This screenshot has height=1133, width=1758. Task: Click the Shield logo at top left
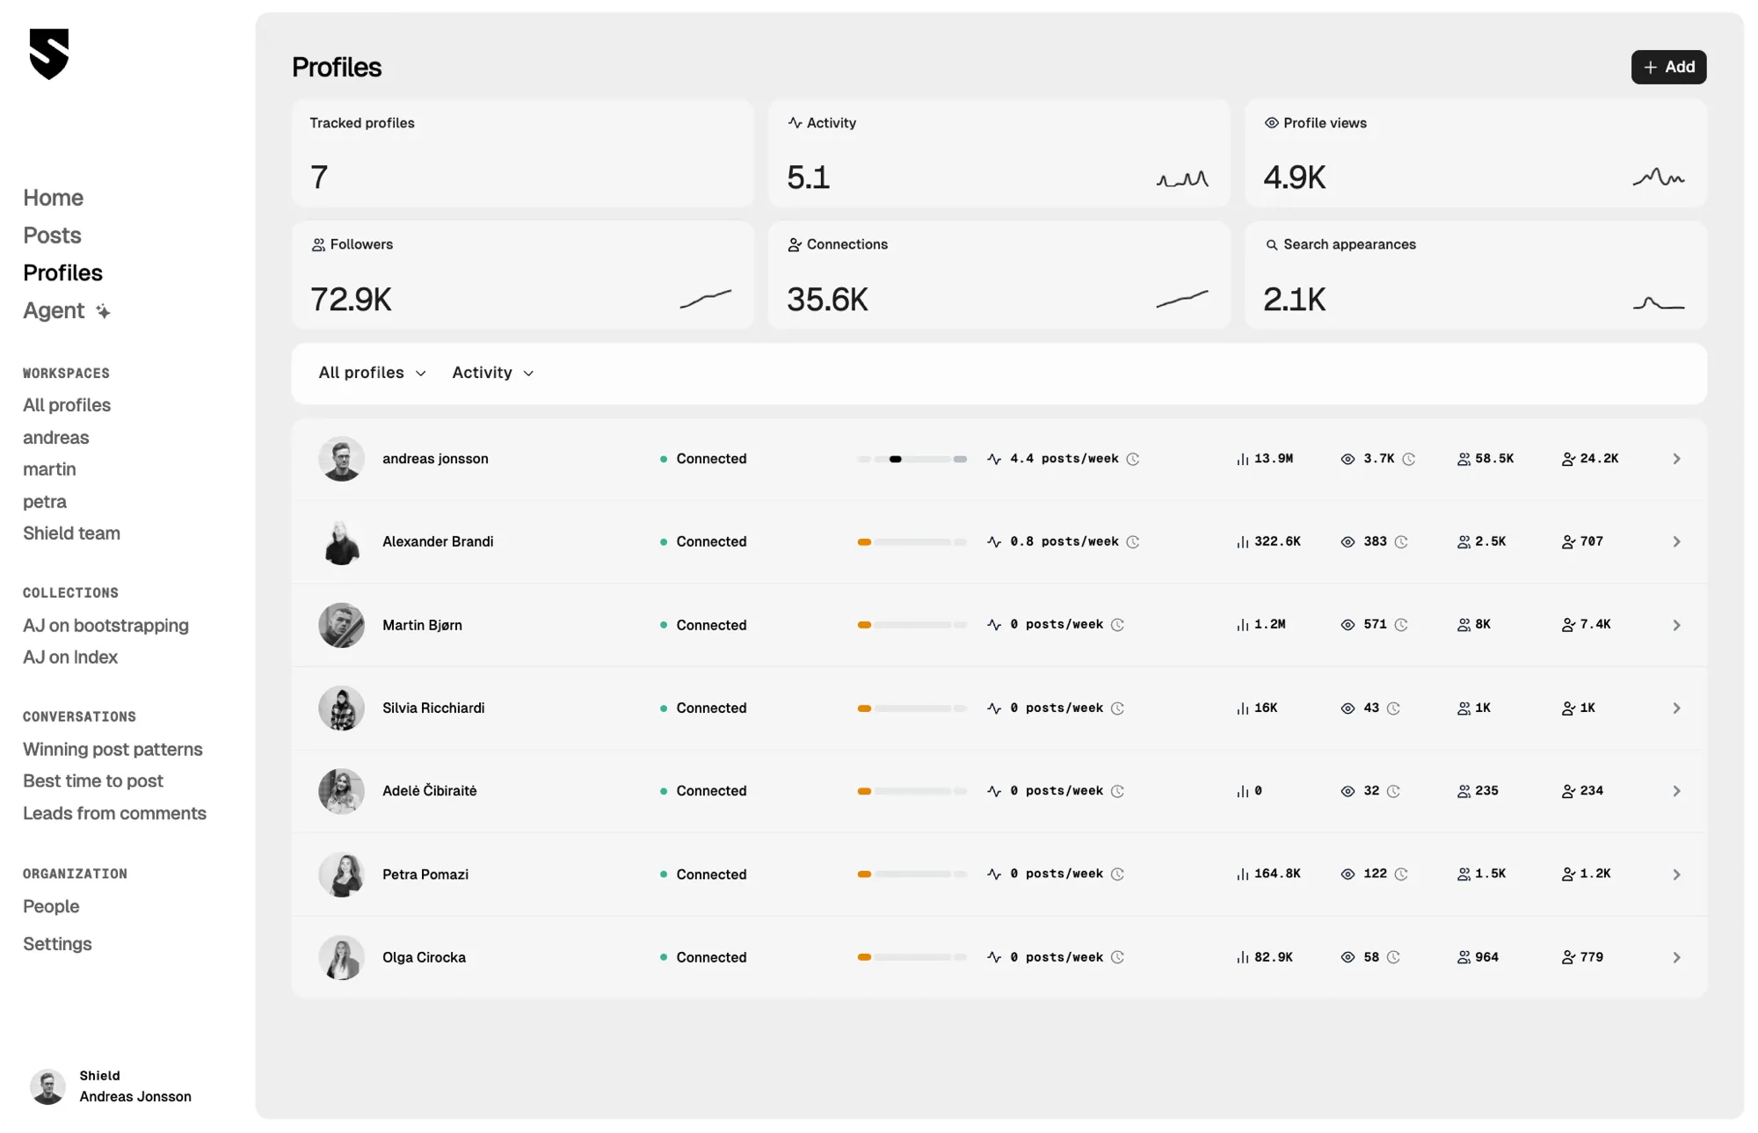click(x=48, y=55)
